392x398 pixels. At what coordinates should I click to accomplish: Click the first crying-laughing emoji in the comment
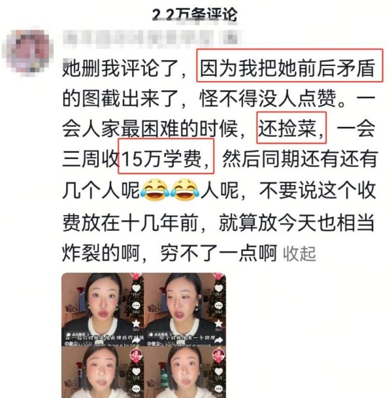[x=155, y=190]
